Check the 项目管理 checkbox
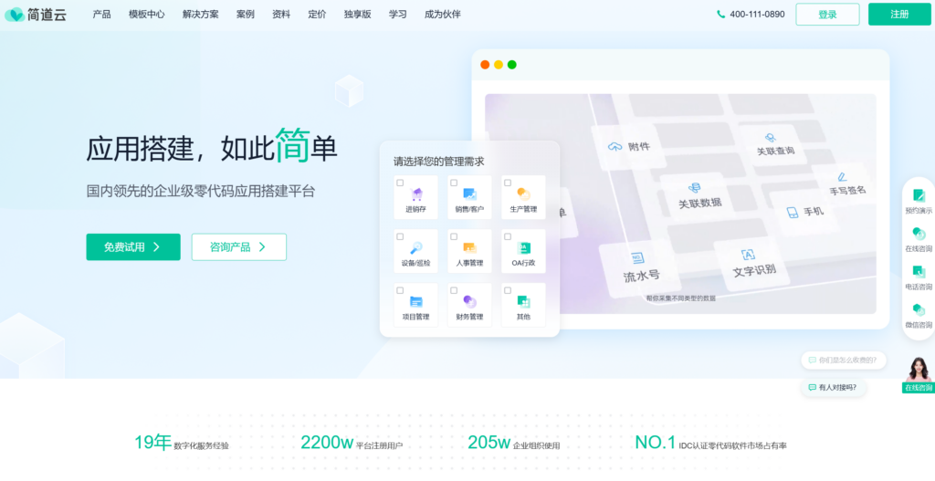Screen dimensions: 935x481 point(400,290)
